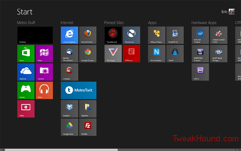Open the Music tile

coord(44,90)
